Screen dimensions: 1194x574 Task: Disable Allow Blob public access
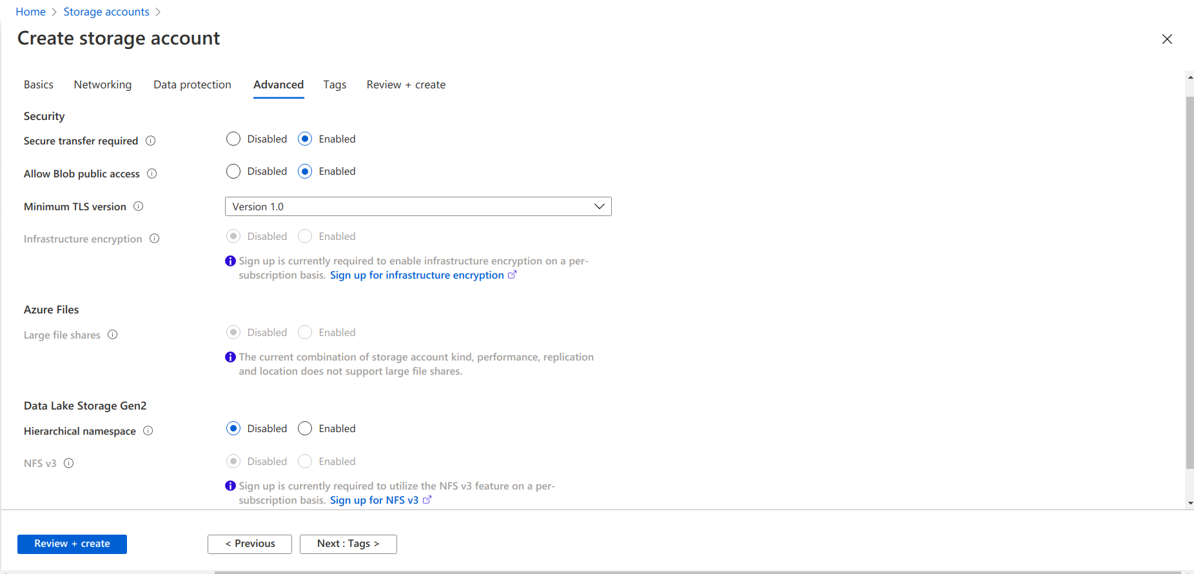click(233, 172)
